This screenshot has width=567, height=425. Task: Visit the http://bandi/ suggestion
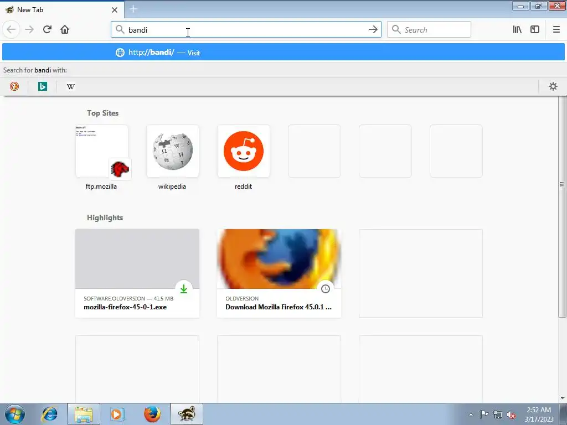283,53
